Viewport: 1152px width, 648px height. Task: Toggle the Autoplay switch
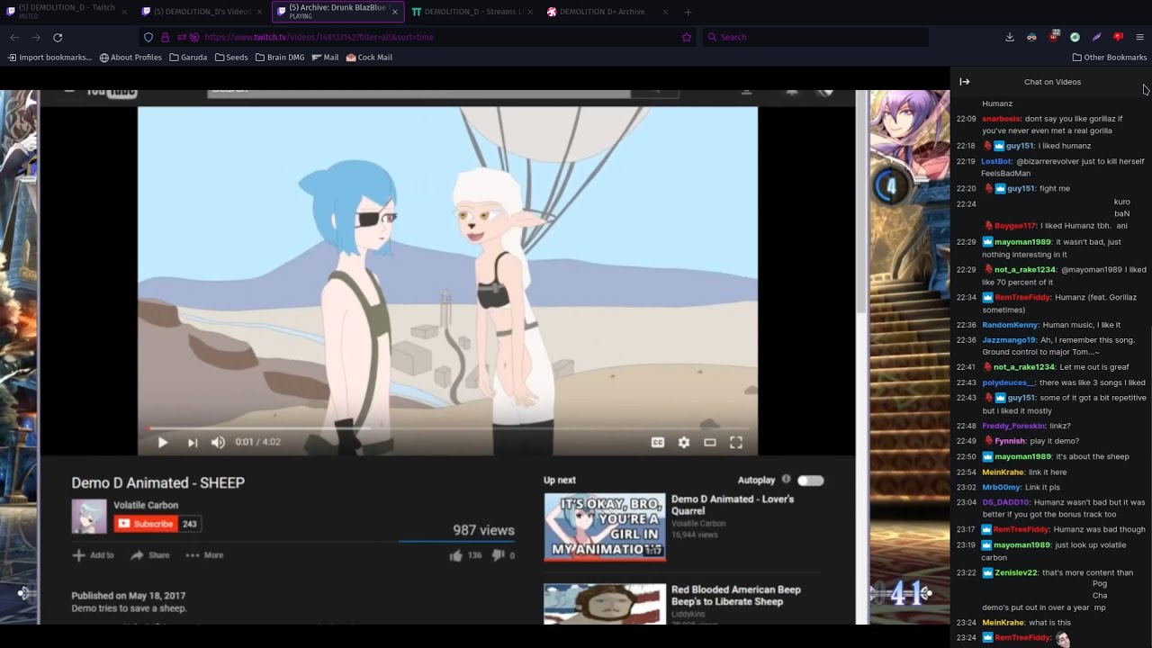(x=810, y=480)
